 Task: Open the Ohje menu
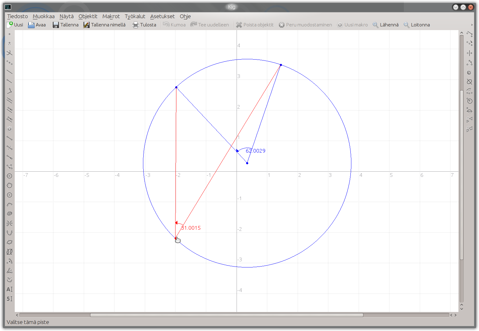click(185, 16)
